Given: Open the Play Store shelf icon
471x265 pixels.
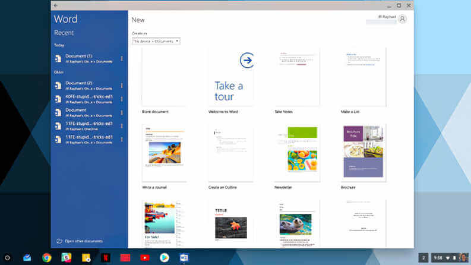Looking at the screenshot, I should (x=165, y=257).
